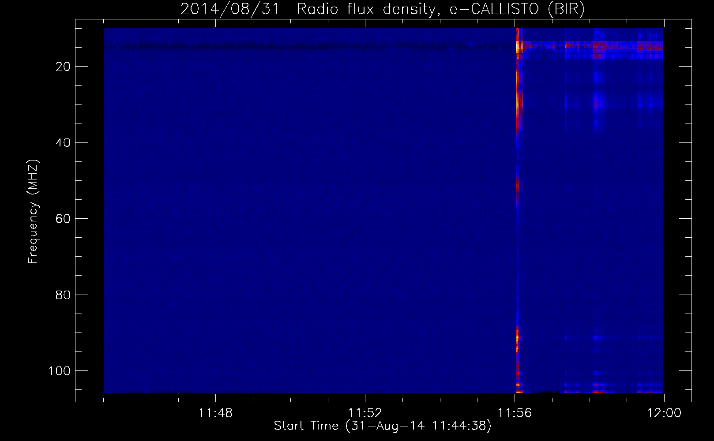Click the 100 frequency tick label
The width and height of the screenshot is (714, 441).
[x=60, y=371]
